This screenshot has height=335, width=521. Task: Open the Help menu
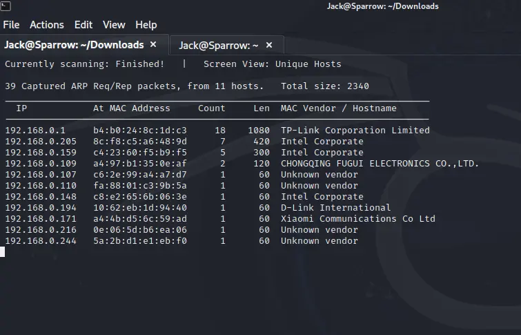[146, 25]
